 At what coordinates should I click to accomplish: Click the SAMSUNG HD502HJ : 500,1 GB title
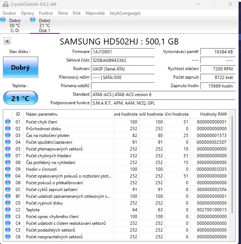click(x=119, y=42)
